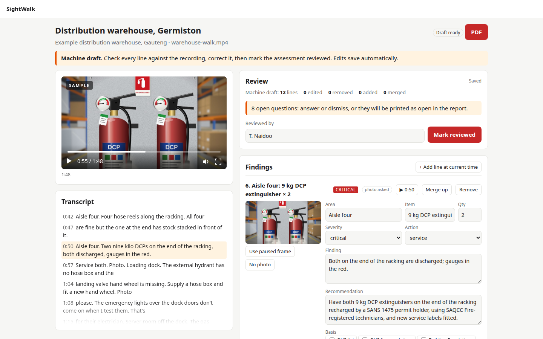Select the 1:04 transcript line
The width and height of the screenshot is (543, 339).
pos(144,288)
